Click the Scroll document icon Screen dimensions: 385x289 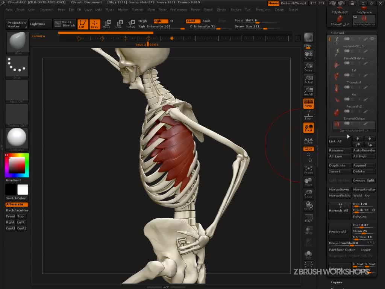point(308,55)
